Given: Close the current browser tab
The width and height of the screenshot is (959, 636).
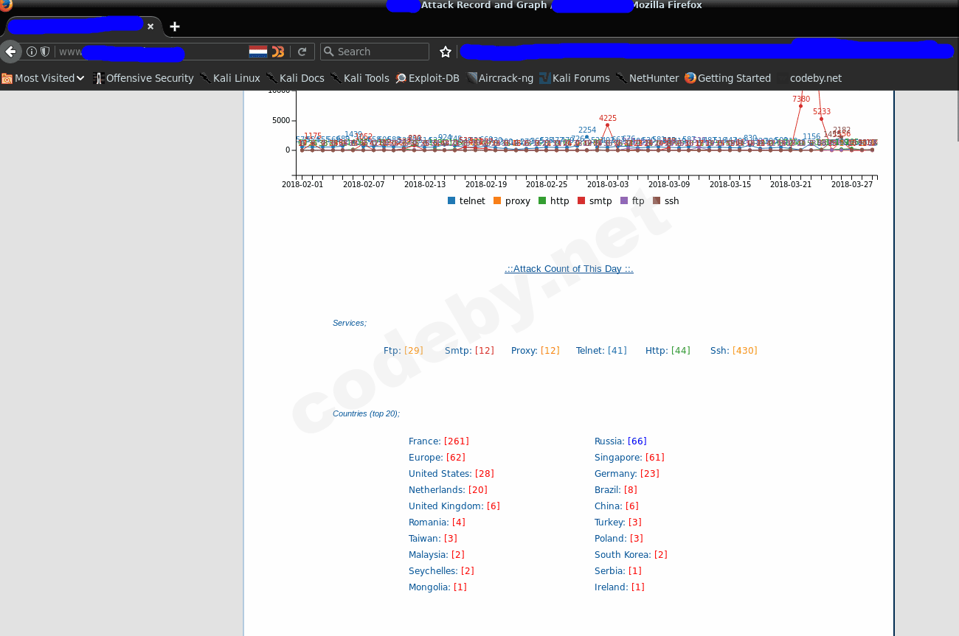Looking at the screenshot, I should point(150,26).
